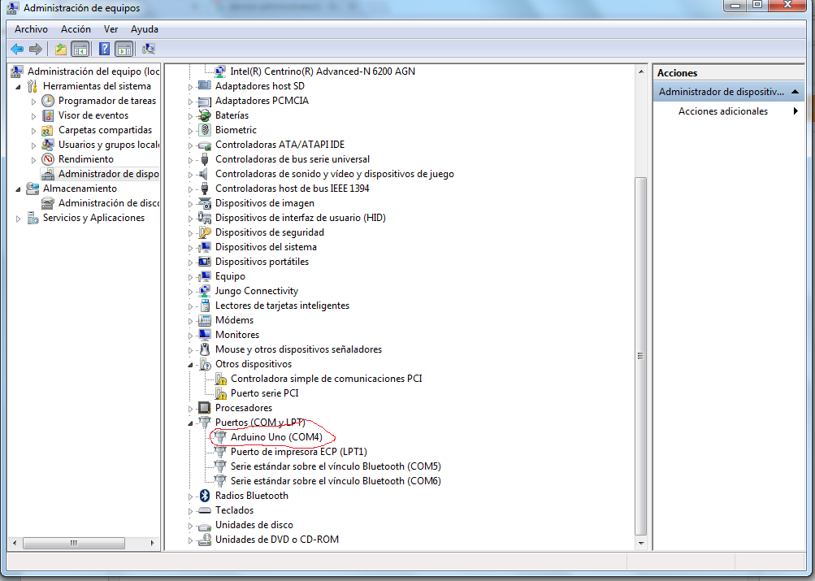Select the Puerto serie PCI warning icon
The height and width of the screenshot is (581, 815).
[x=220, y=393]
